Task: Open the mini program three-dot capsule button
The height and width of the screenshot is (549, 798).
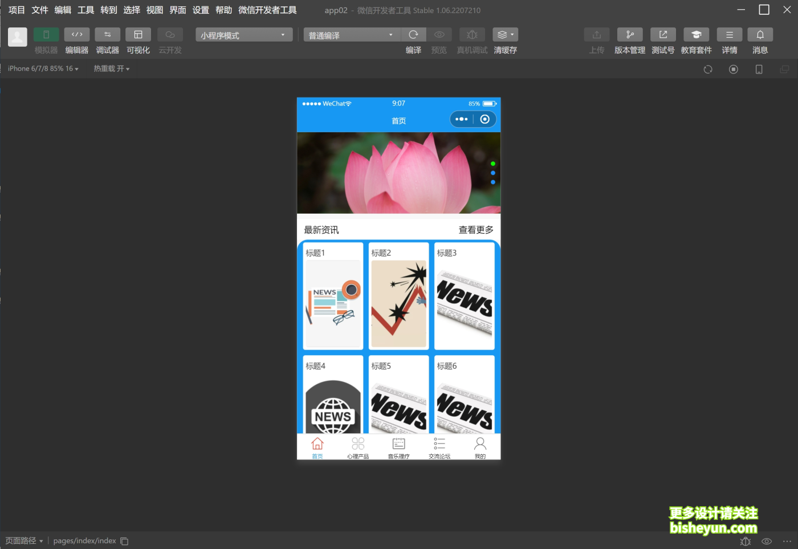Action: (x=462, y=119)
